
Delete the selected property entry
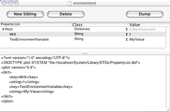[66, 14]
